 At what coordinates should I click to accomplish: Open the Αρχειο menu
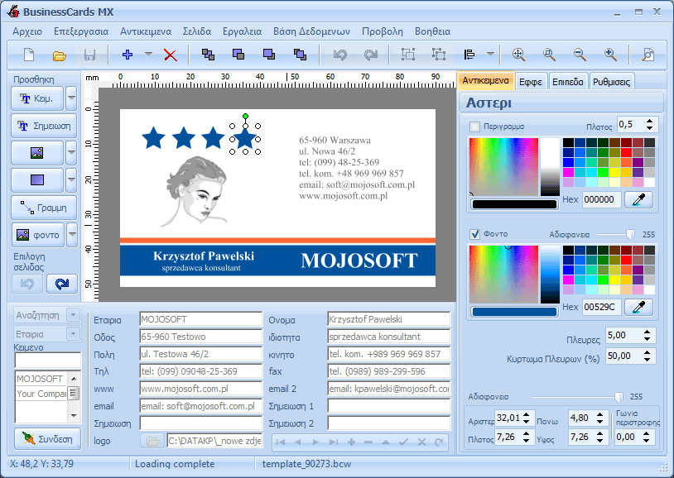pos(27,31)
